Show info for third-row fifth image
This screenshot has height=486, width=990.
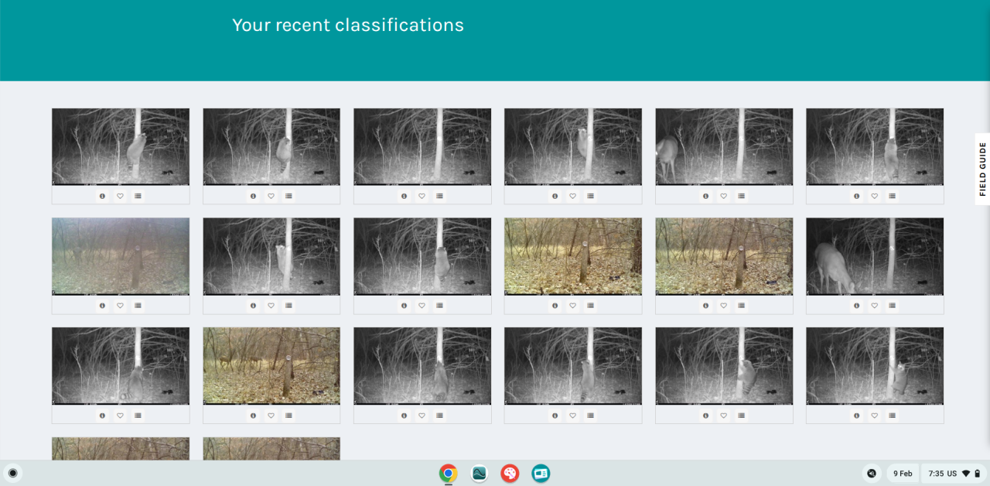(x=705, y=416)
